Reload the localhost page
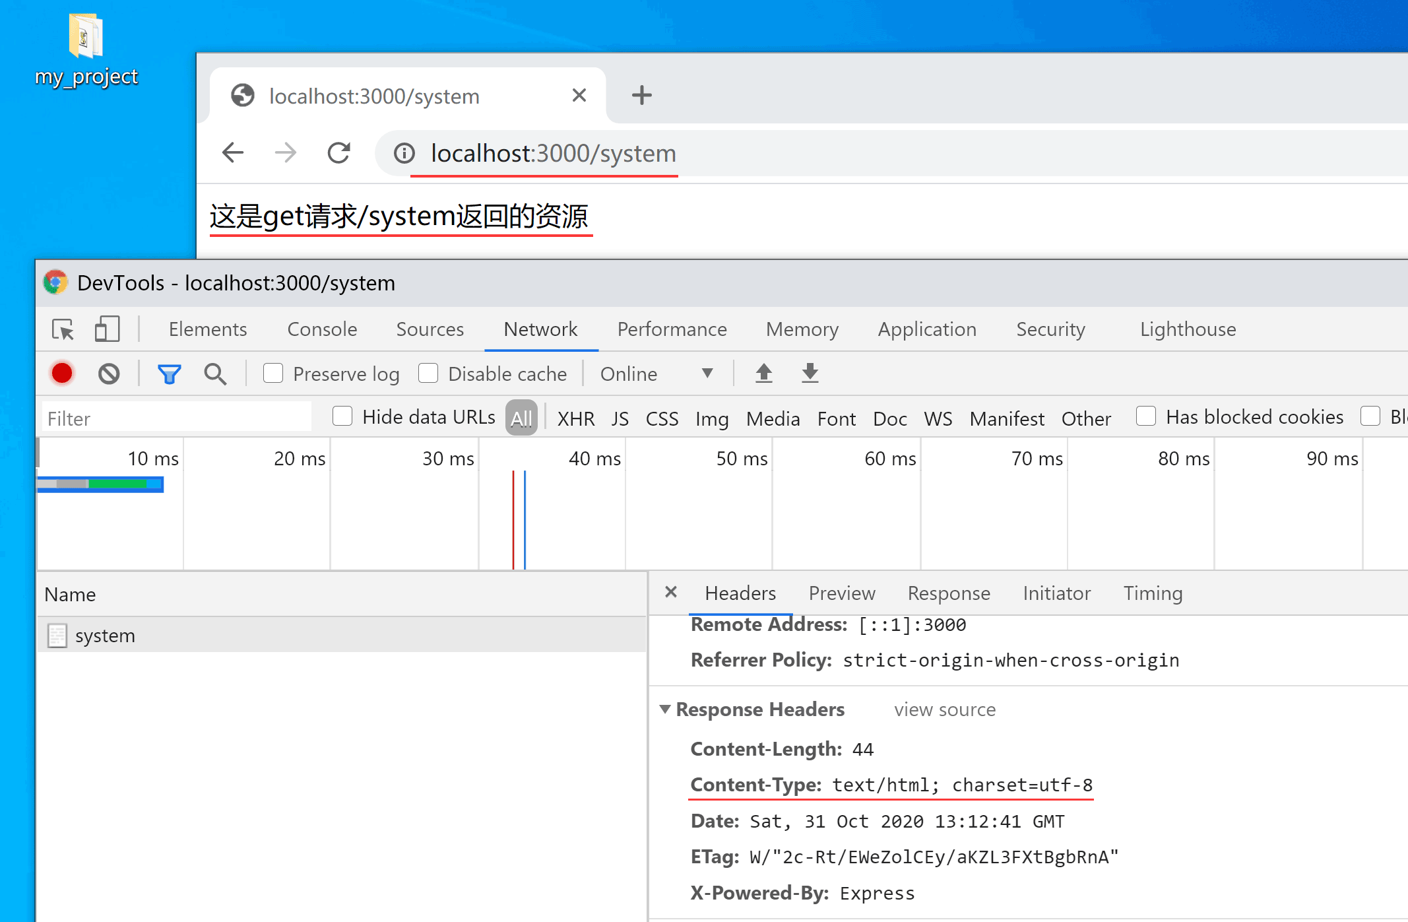The height and width of the screenshot is (922, 1408). [x=339, y=153]
